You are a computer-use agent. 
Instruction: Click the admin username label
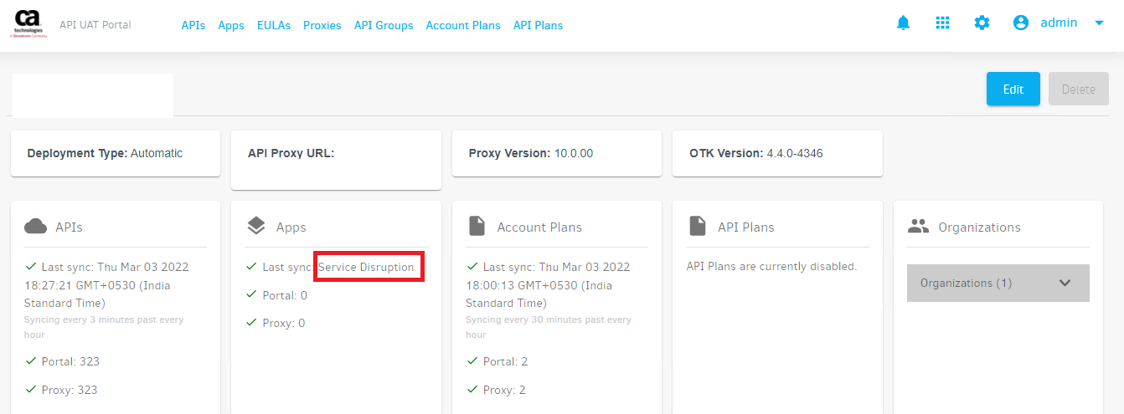(x=1059, y=23)
